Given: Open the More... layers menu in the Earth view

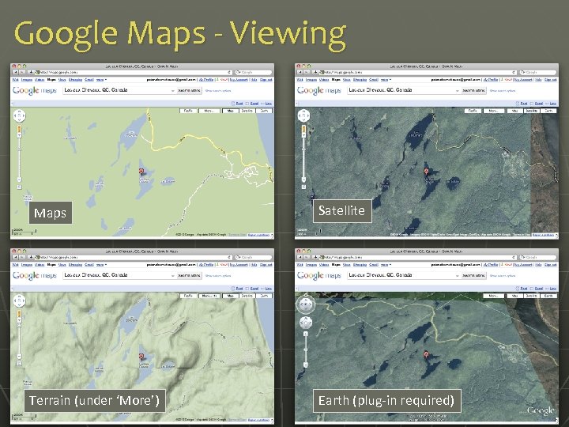Looking at the screenshot, I should 493,296.
